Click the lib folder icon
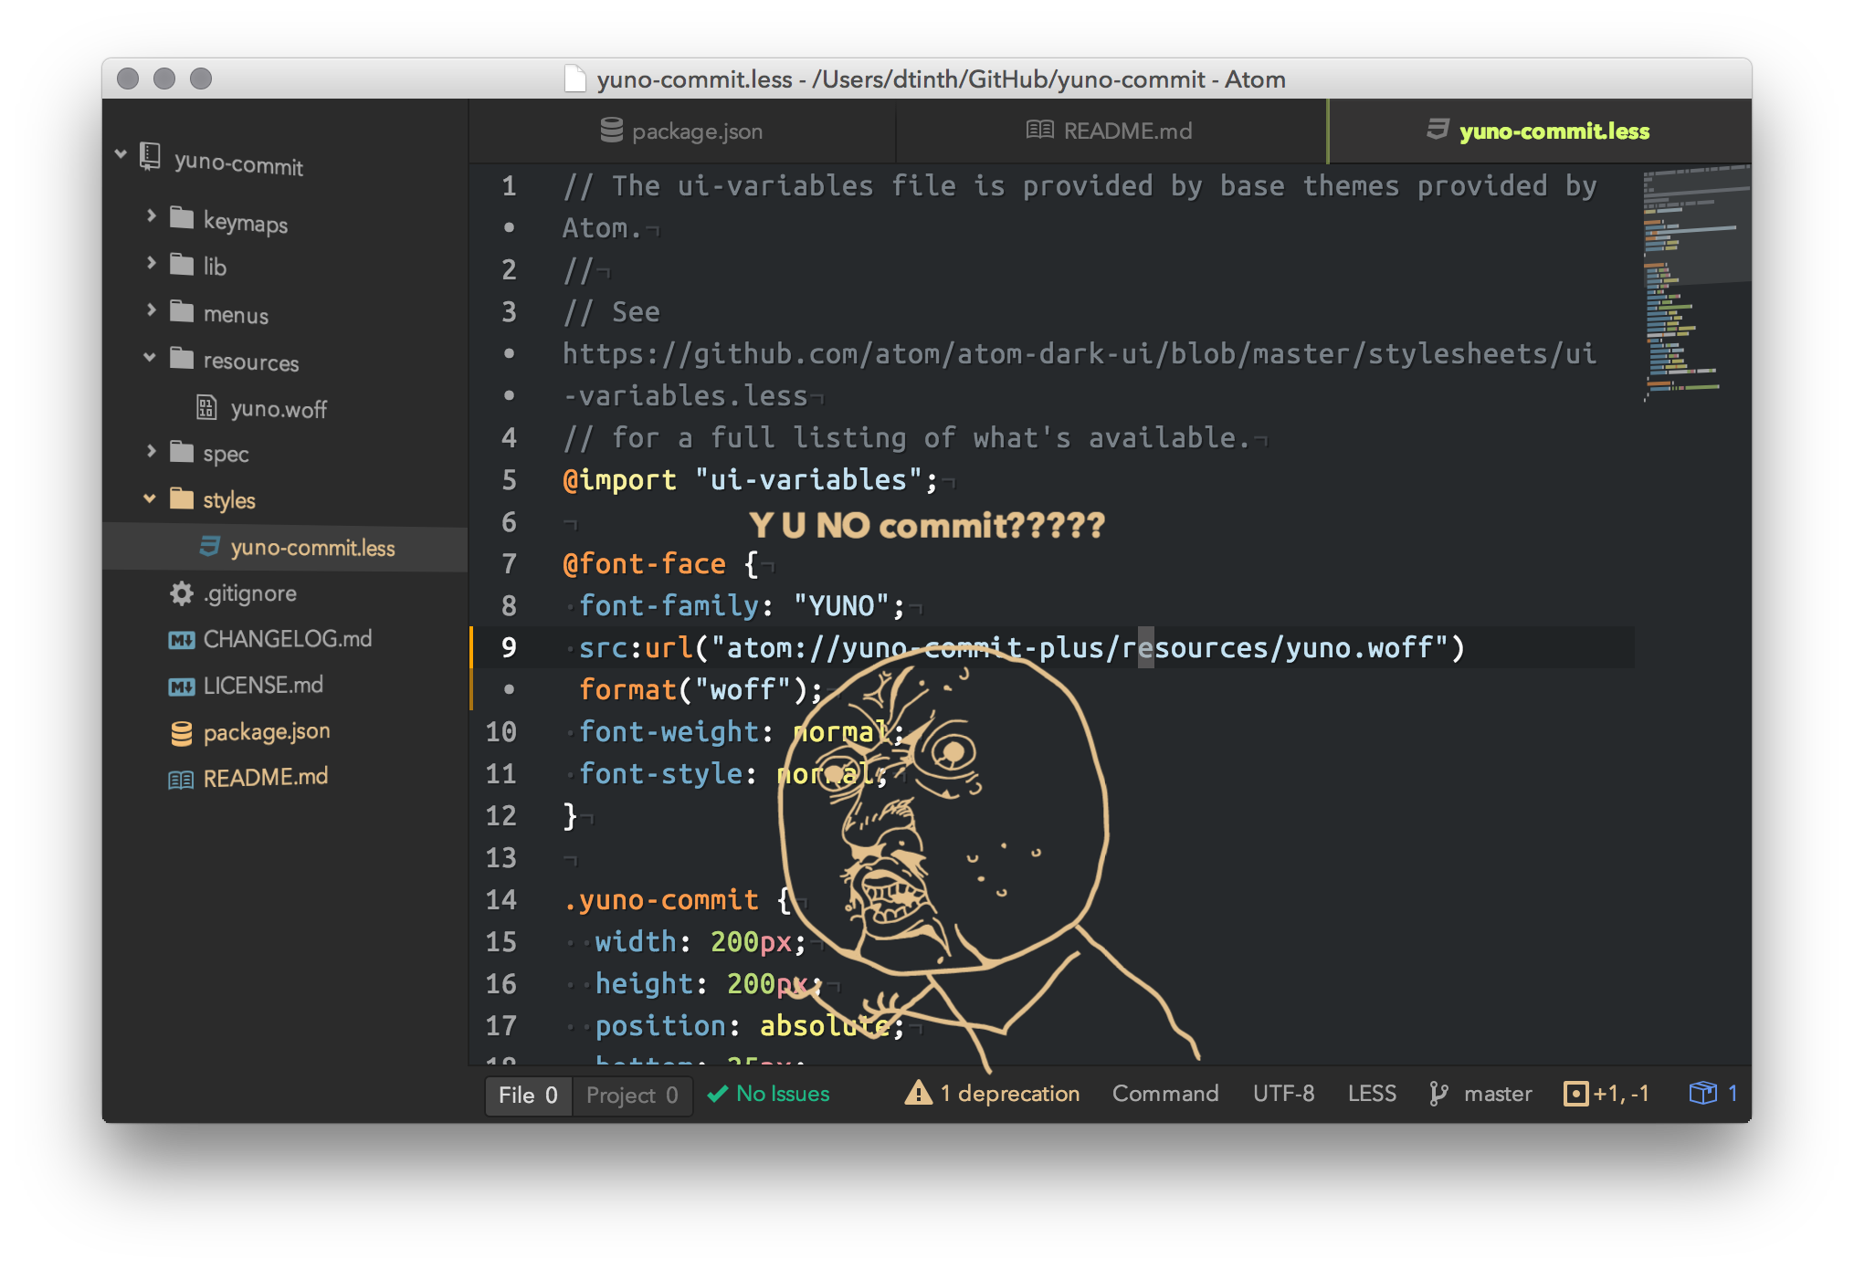This screenshot has height=1269, width=1854. click(182, 265)
